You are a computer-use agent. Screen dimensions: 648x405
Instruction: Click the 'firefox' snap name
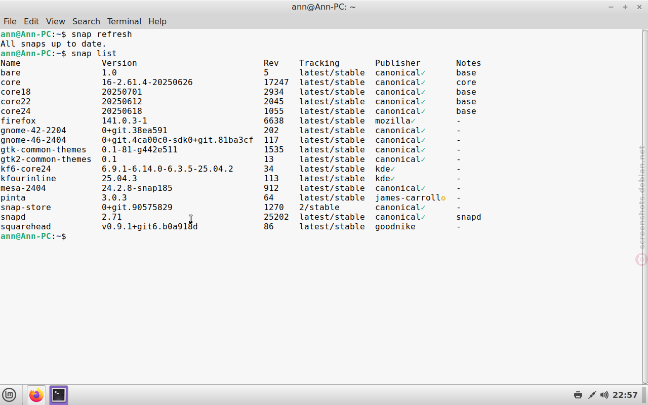(x=18, y=120)
